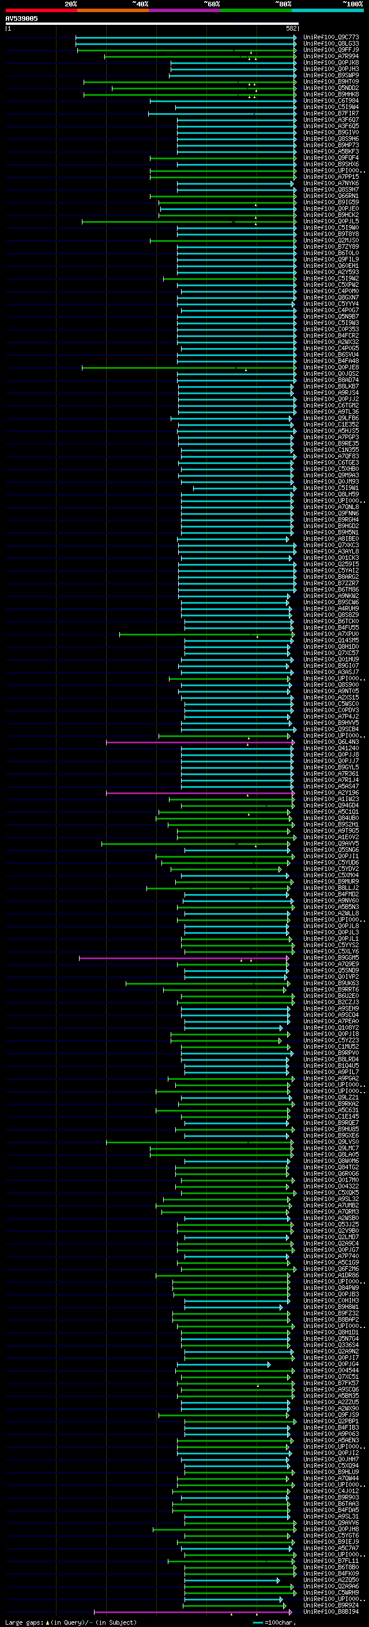Click hit label UniRef100_Q0PJL5

(330, 222)
